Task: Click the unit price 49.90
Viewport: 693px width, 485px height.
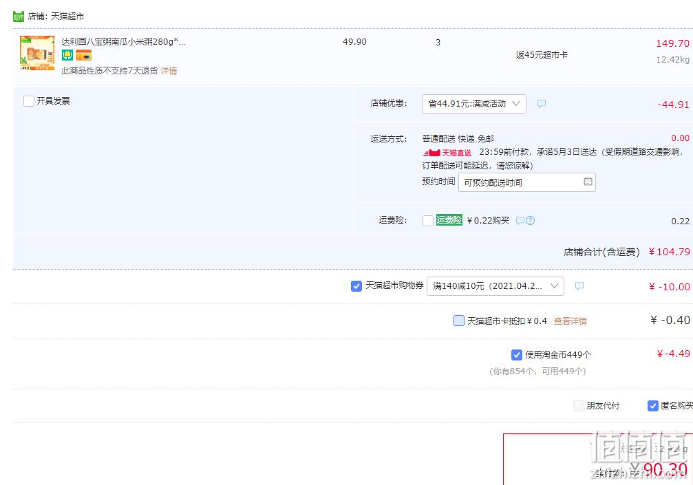Action: (x=354, y=42)
